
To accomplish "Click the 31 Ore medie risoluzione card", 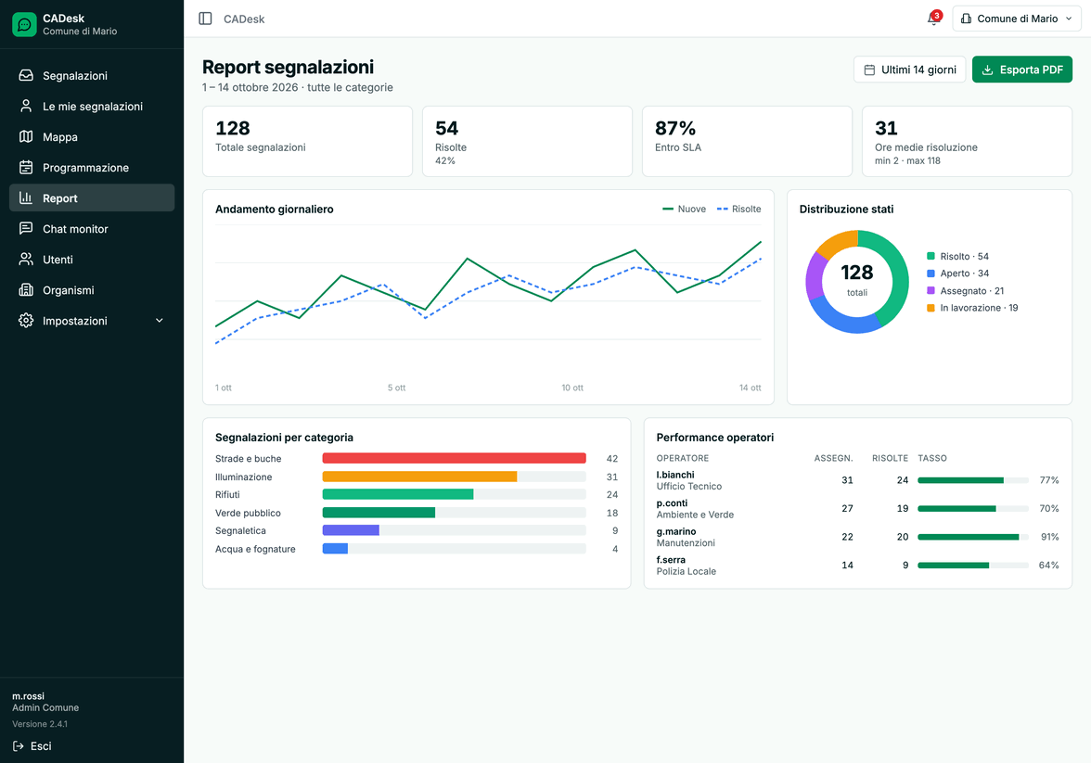I will [x=967, y=141].
